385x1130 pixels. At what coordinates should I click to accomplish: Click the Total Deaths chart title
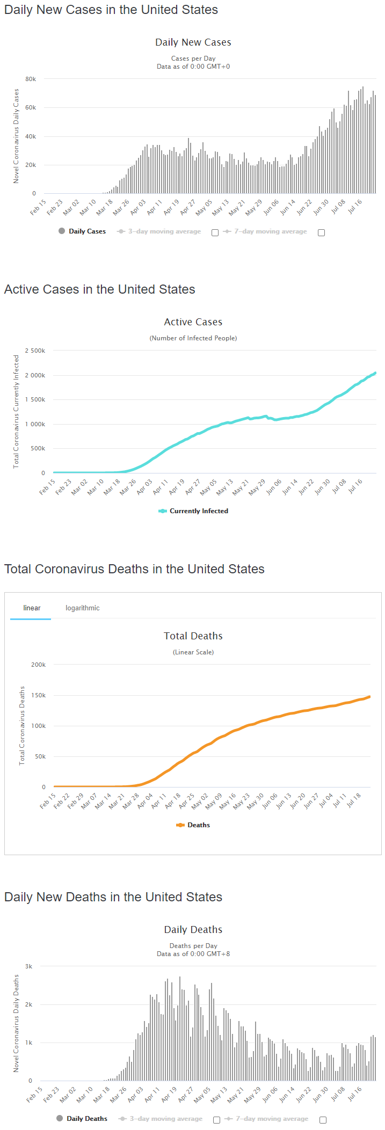coord(193,636)
